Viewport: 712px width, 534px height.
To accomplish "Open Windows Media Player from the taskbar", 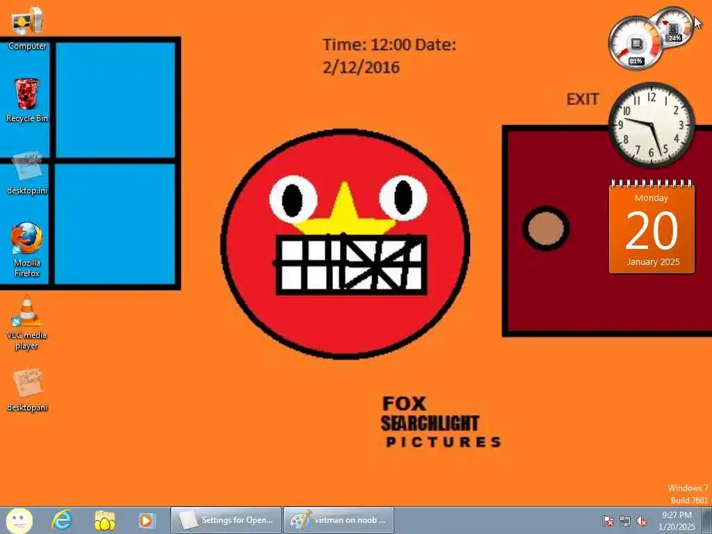I will 147,520.
